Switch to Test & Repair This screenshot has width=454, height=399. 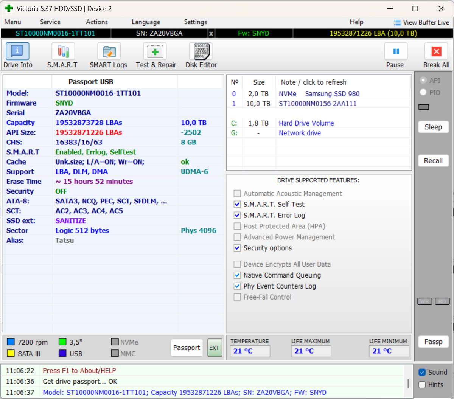156,55
